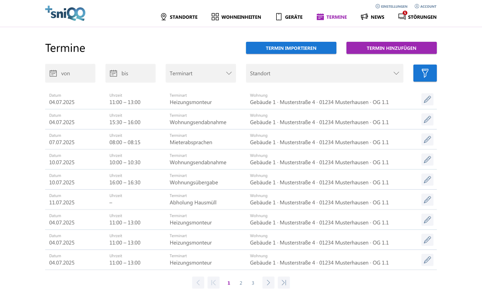Click Termin importieren button
This screenshot has height=301, width=482.
[x=291, y=48]
